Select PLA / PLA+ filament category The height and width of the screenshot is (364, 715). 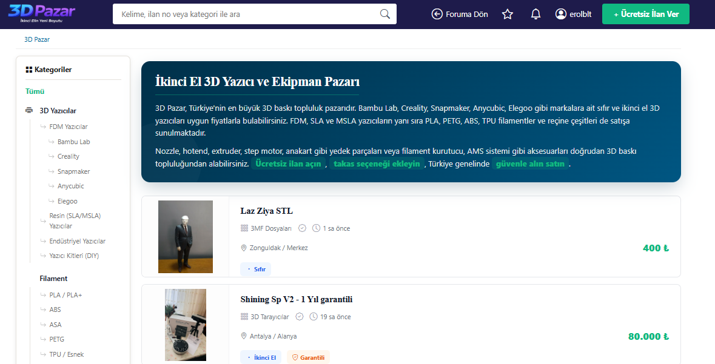[x=65, y=295]
